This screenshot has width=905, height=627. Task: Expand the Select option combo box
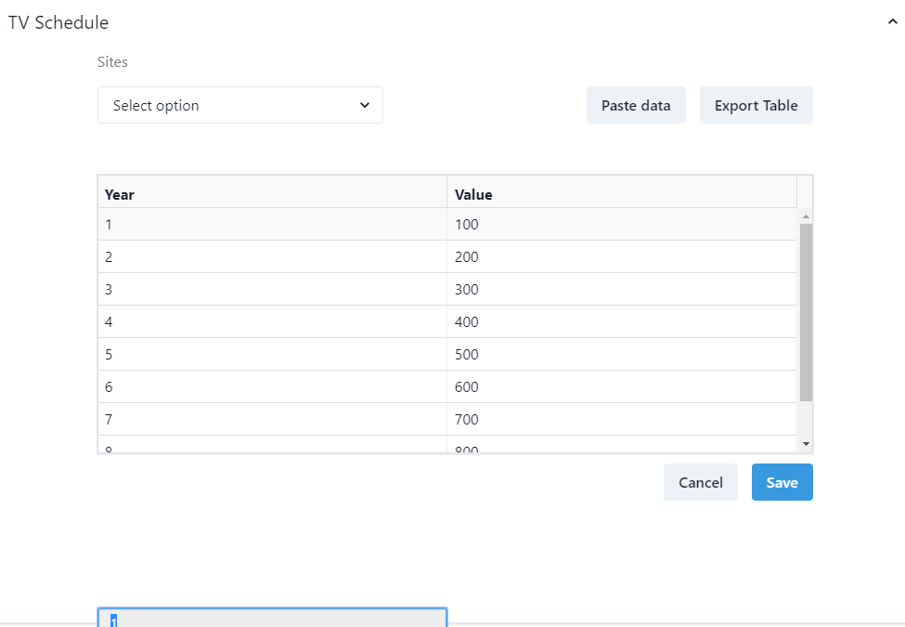[239, 105]
